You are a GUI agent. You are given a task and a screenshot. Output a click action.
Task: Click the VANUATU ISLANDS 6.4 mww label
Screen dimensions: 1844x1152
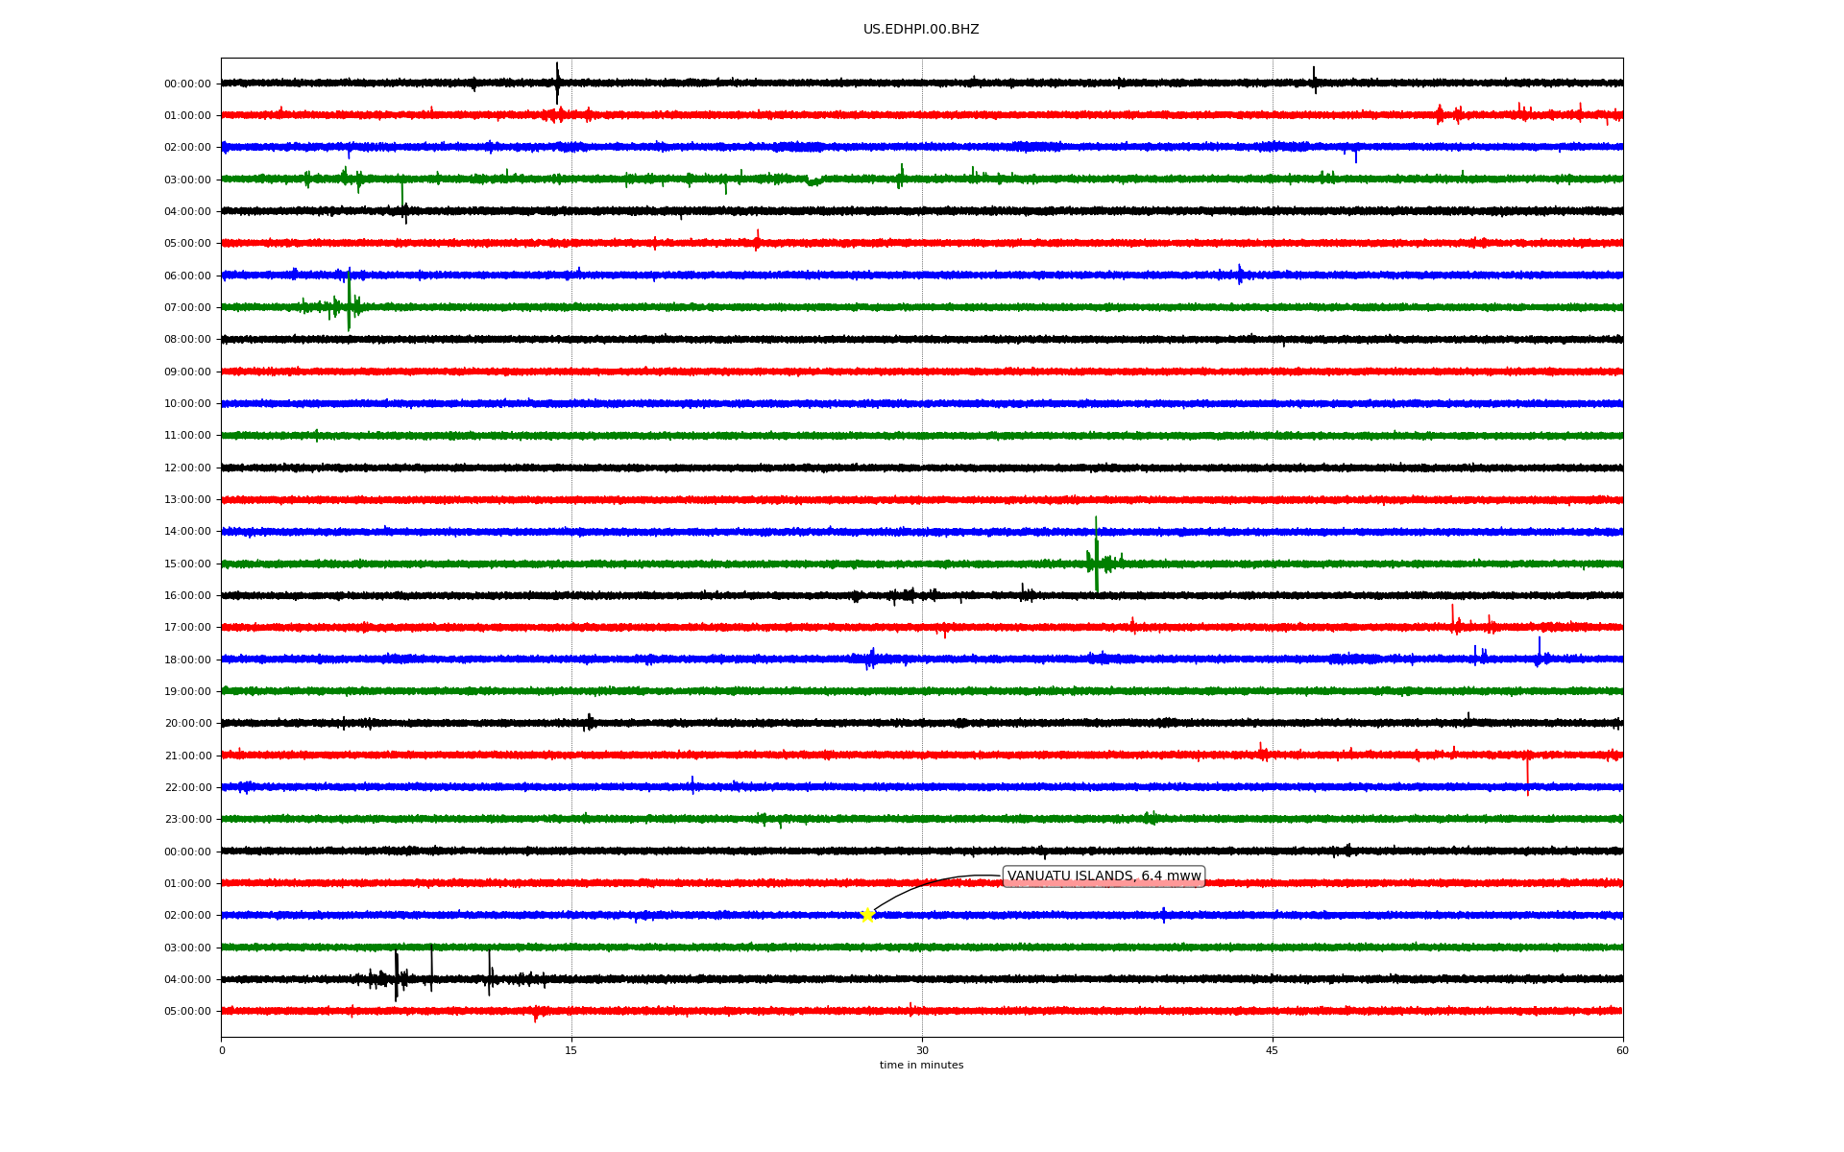[x=1104, y=876]
